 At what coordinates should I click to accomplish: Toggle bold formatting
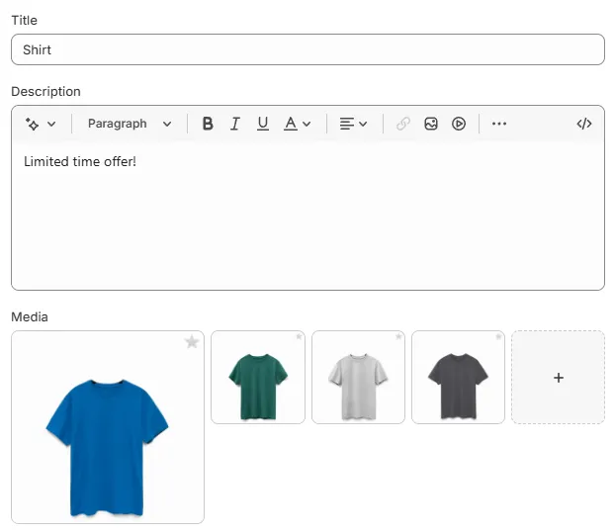point(208,124)
